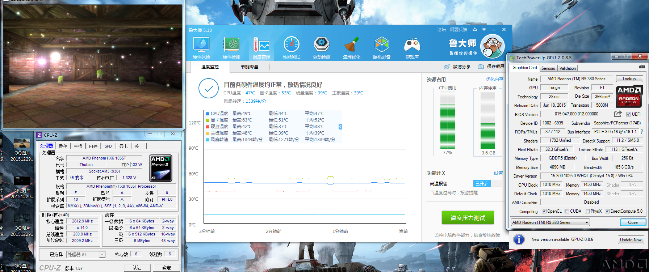
Task: Click 内存使用 memory bar at 3.6 GB
Action: click(488, 120)
